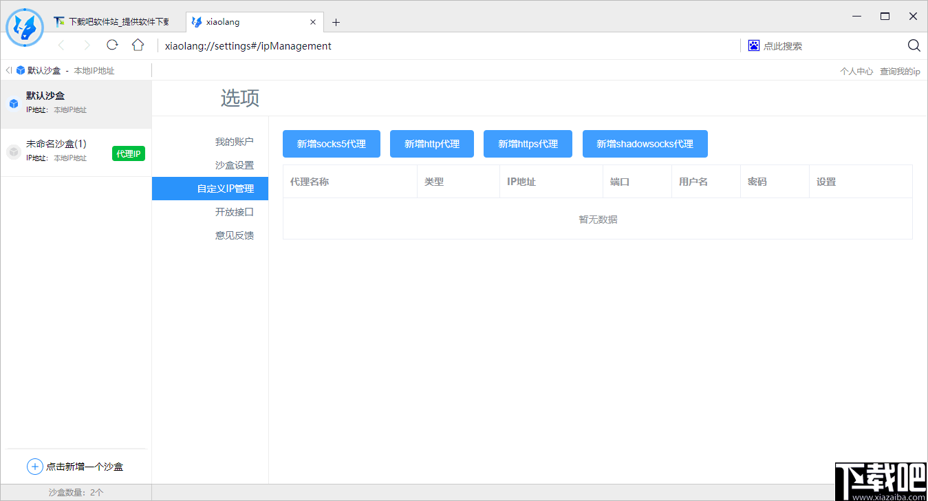The height and width of the screenshot is (501, 928).
Task: Click 新增shadowsocks代理 button
Action: pyautogui.click(x=645, y=144)
